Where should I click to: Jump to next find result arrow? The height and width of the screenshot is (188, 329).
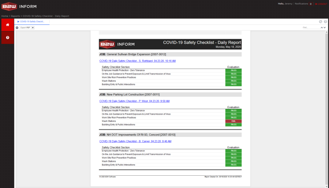(325, 27)
